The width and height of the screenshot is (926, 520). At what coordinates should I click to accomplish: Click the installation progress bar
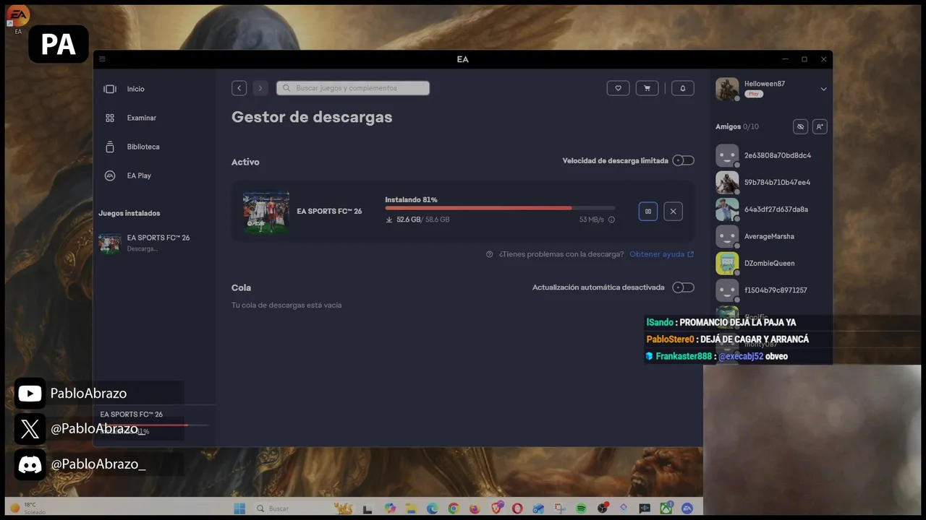pos(500,208)
